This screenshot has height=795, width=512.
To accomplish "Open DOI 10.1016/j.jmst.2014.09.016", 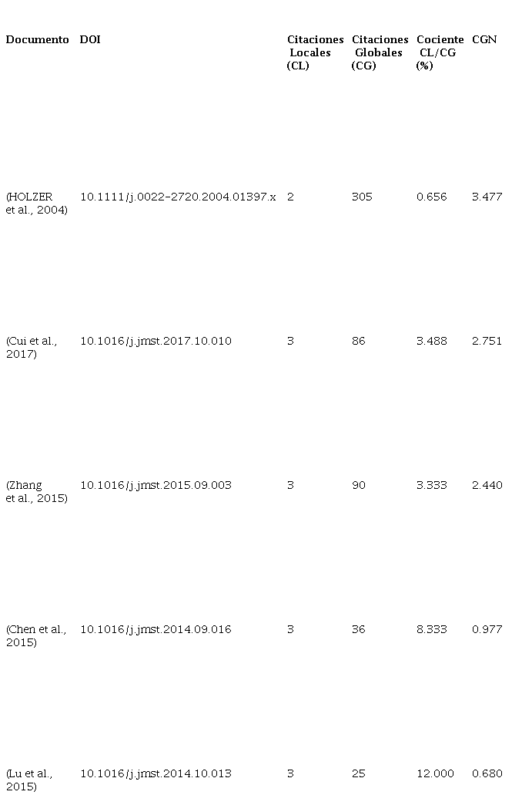I will pyautogui.click(x=156, y=629).
